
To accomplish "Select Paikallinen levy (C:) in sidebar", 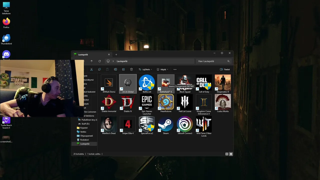I will point(87,120).
